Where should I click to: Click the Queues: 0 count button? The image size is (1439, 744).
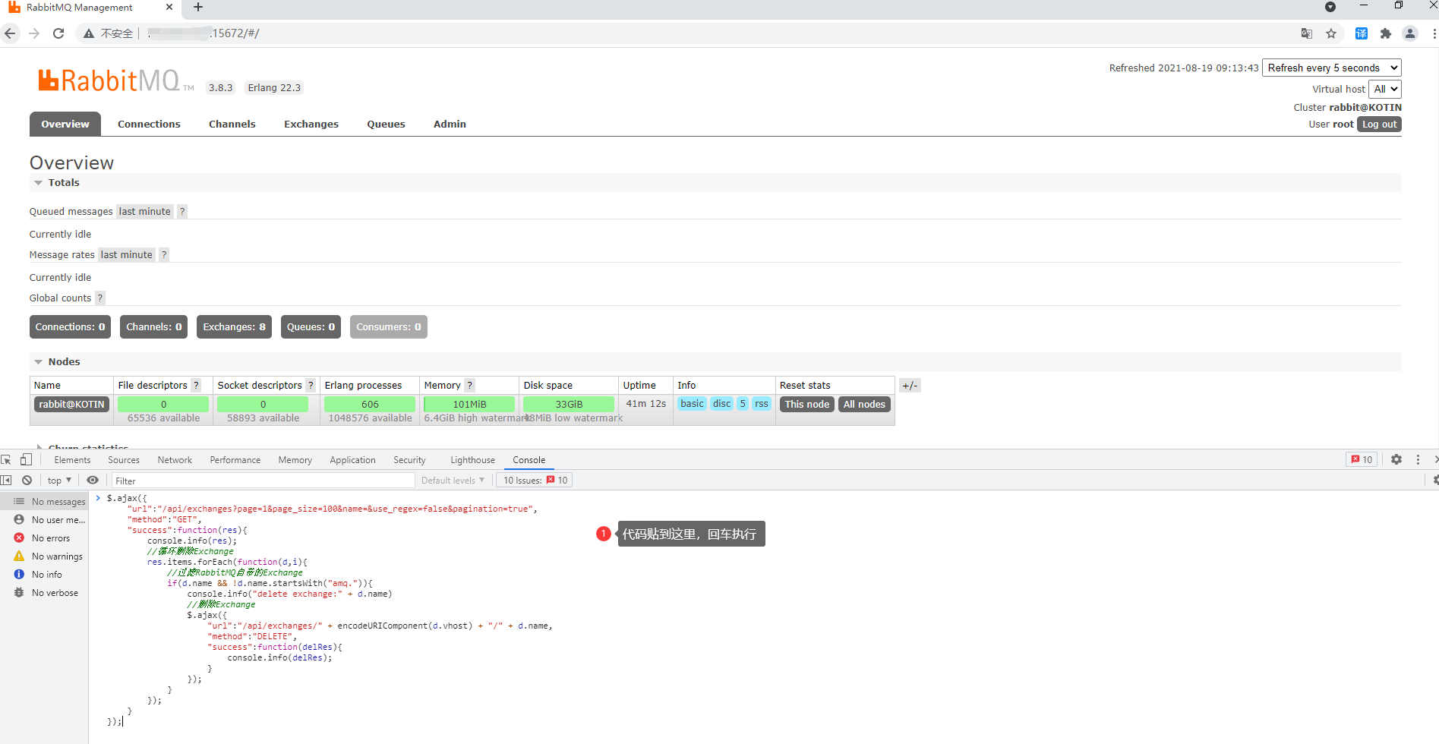tap(311, 327)
